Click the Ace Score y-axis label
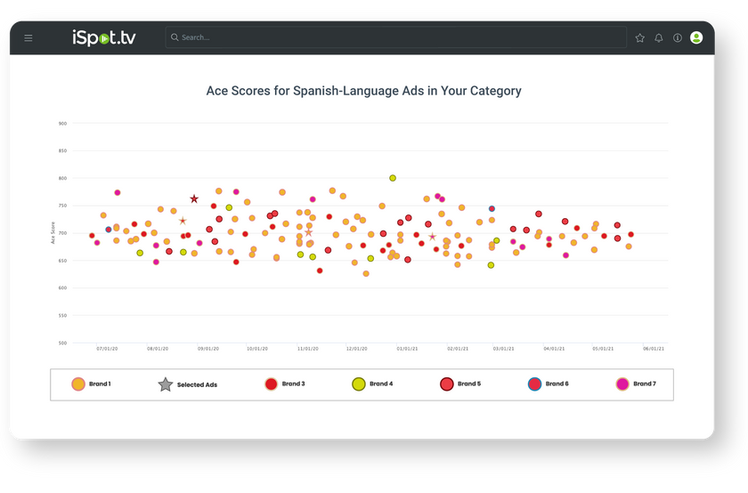The width and height of the screenshot is (748, 493). click(53, 234)
